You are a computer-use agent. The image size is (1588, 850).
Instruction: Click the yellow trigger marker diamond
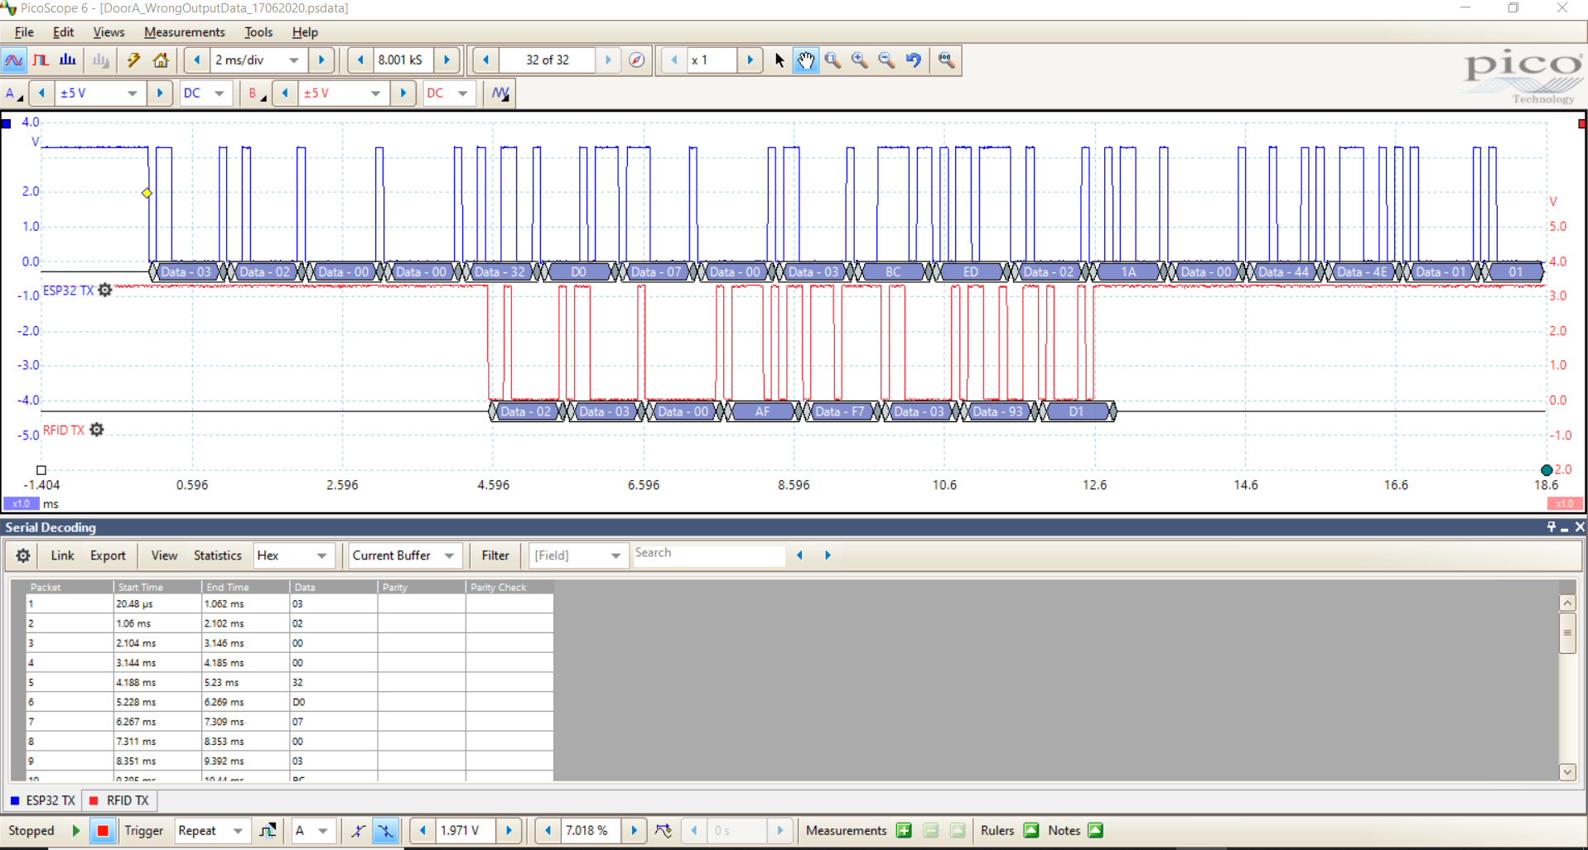[x=147, y=193]
